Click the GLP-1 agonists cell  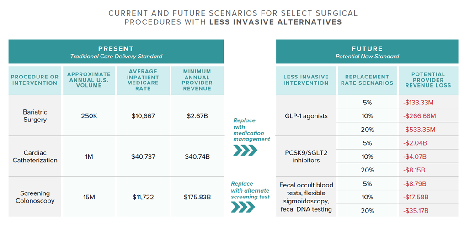pyautogui.click(x=306, y=116)
